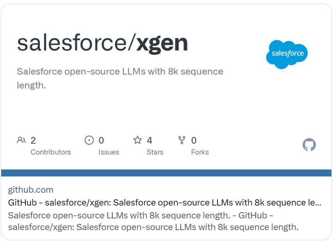Star the repository via the star icon
The height and width of the screenshot is (241, 333).
point(138,140)
